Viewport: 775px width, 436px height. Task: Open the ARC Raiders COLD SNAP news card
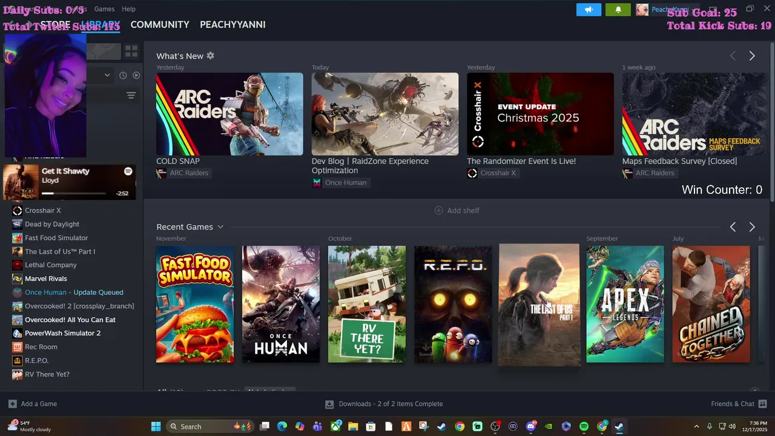pos(229,114)
